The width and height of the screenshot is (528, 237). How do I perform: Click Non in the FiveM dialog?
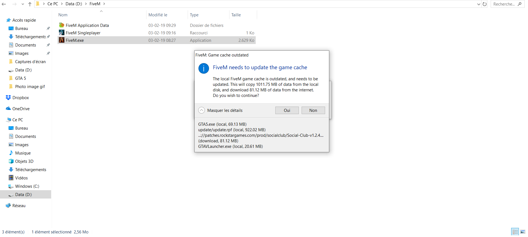[313, 110]
